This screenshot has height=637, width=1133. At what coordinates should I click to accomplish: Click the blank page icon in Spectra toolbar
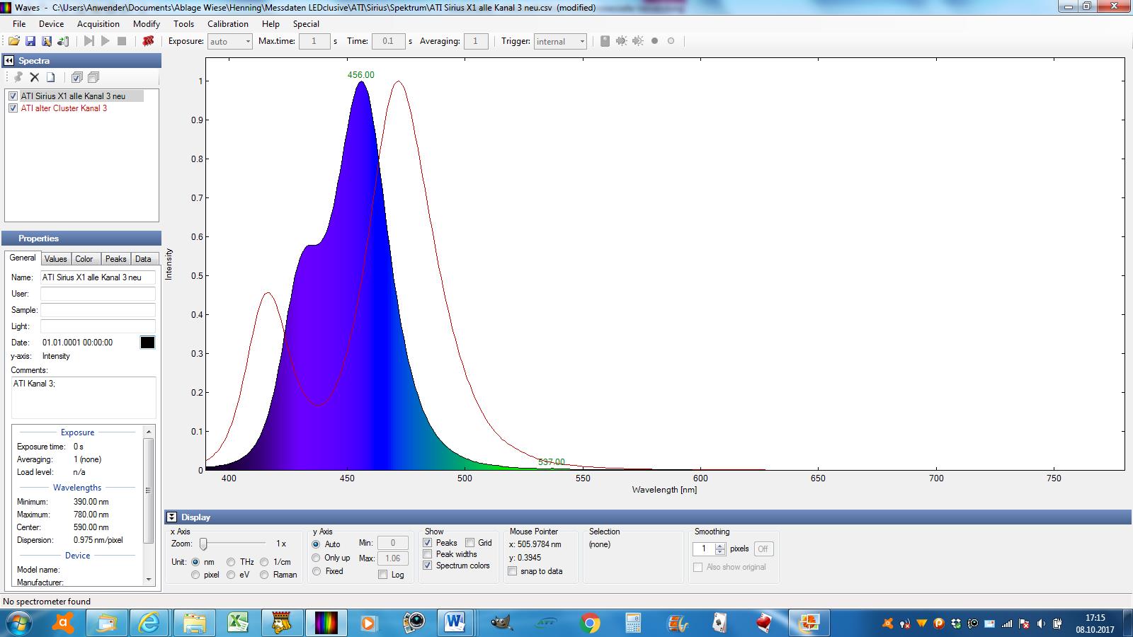51,77
